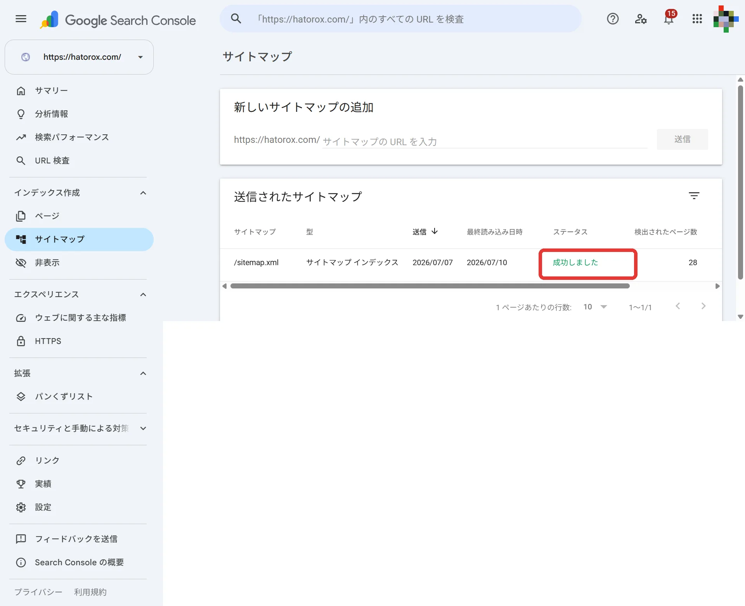This screenshot has width=745, height=606.
Task: Open the filter icon in submitted sitemaps
Action: click(694, 196)
